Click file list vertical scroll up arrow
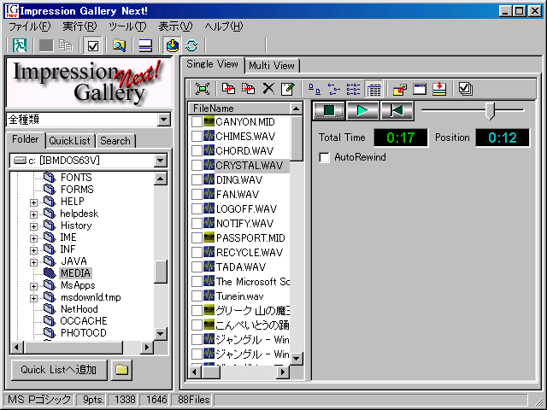The image size is (547, 410). tap(297, 108)
